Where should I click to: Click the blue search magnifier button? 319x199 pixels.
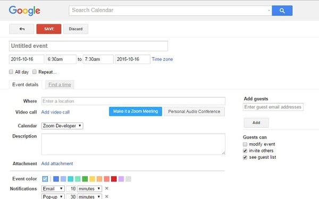click(x=282, y=11)
